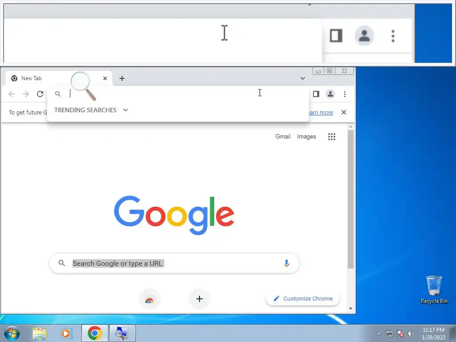Click the scrollbar down arrow
Viewport: 456px width, 342px height.
point(351,309)
